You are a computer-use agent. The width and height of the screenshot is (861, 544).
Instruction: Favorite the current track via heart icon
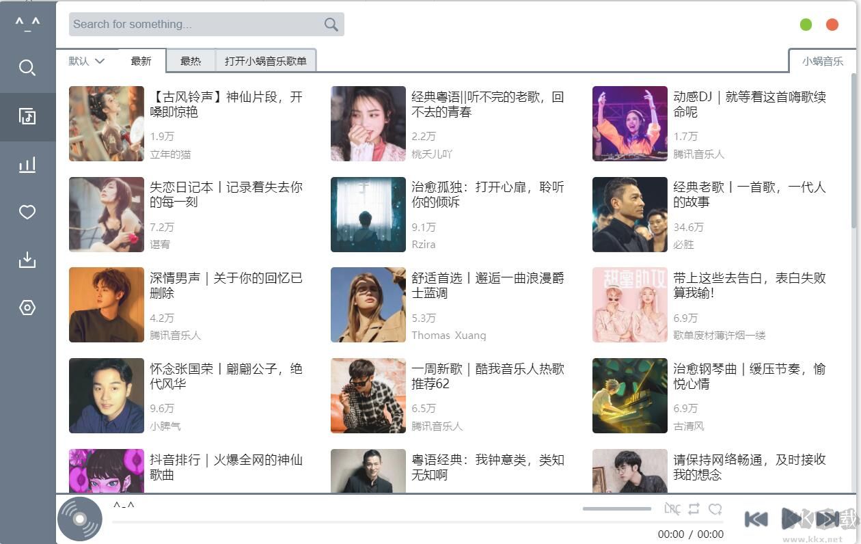point(715,509)
